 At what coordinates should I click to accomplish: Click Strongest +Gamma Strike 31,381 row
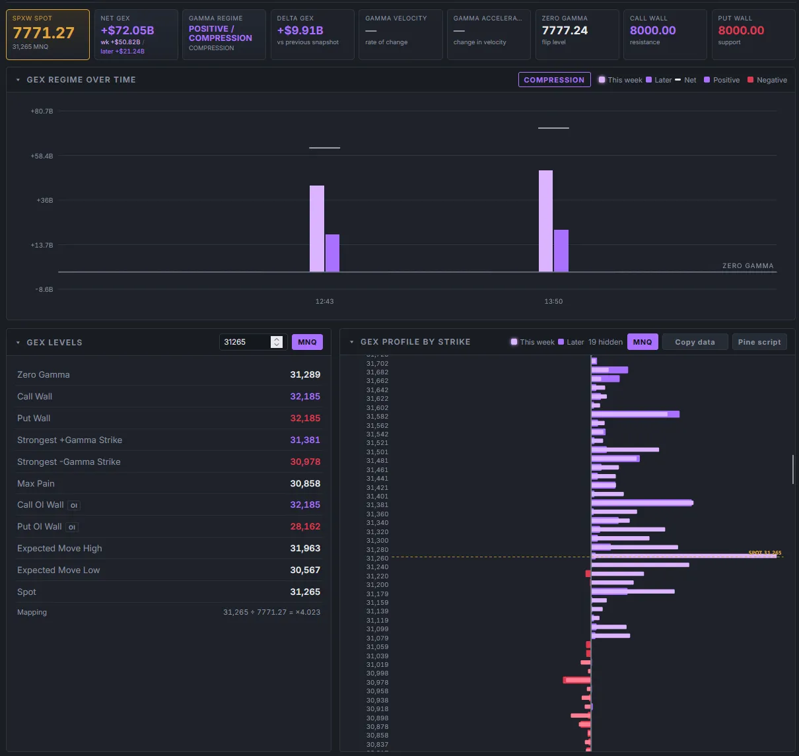tap(169, 440)
